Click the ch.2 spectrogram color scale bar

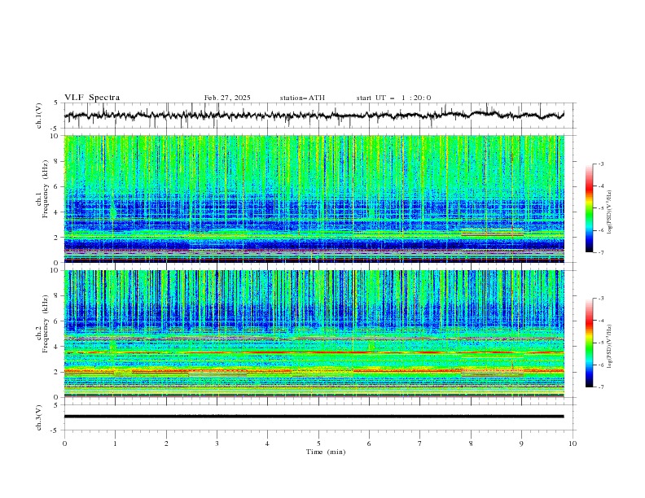point(589,343)
